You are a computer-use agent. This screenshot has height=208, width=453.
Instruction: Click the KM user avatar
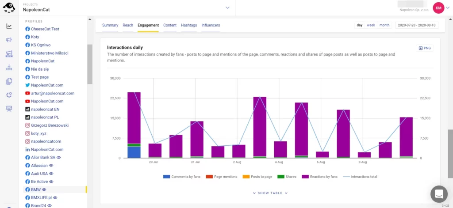coord(438,8)
